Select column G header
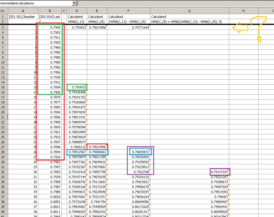This screenshot has width=274, height=217. coord(189,11)
